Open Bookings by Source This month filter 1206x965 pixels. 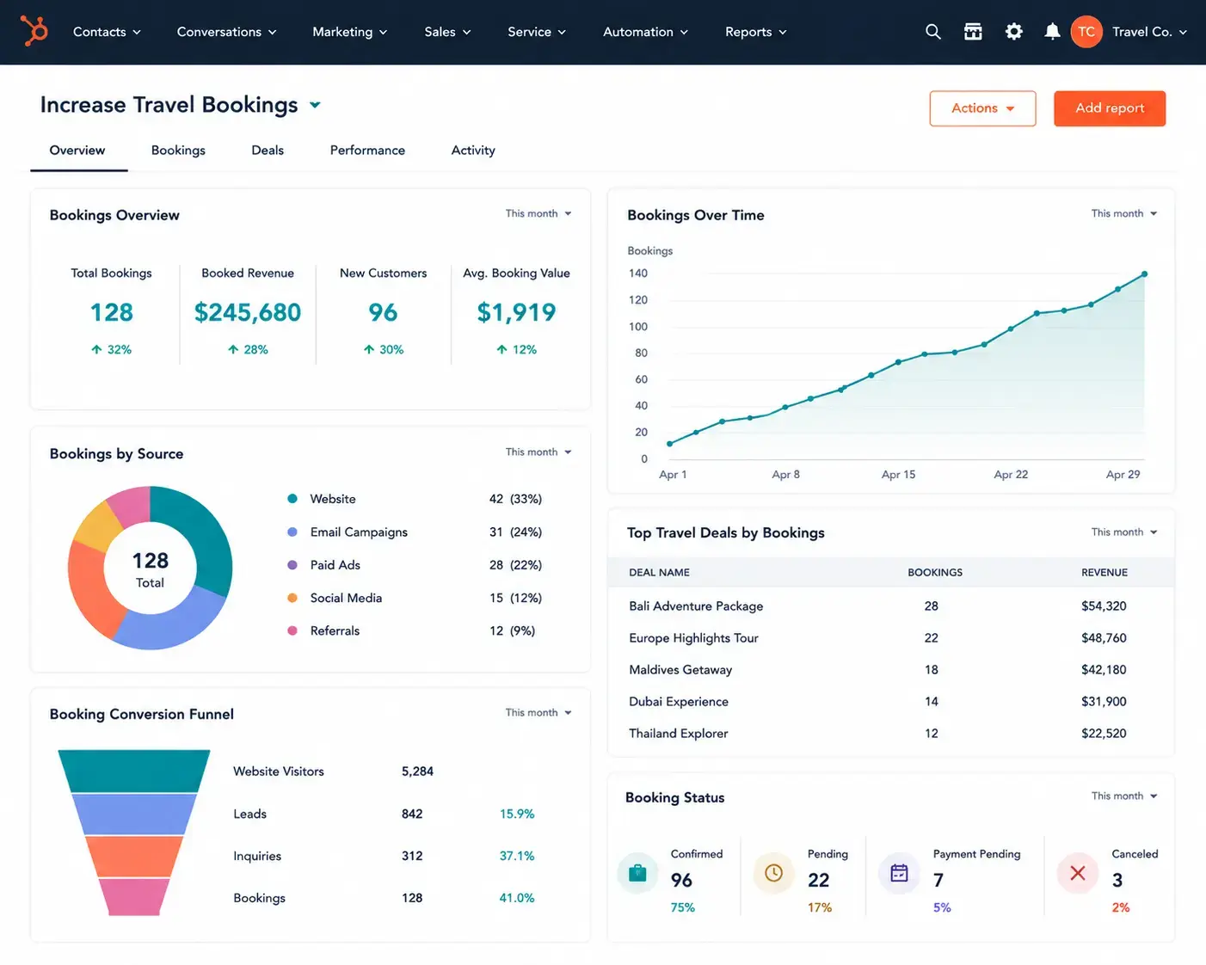point(538,452)
